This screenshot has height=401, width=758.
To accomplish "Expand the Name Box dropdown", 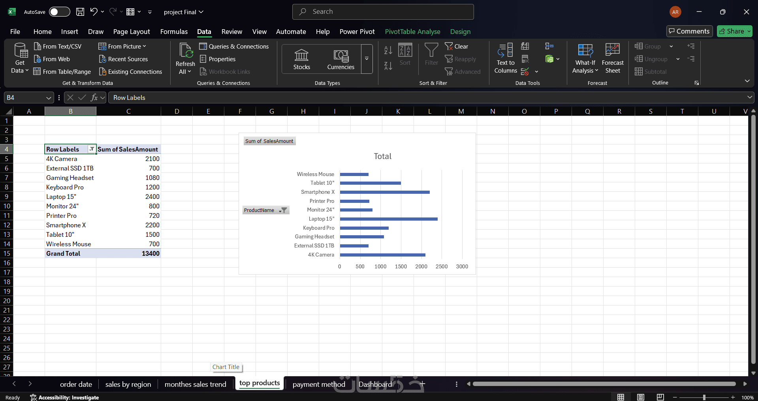I will [x=49, y=98].
